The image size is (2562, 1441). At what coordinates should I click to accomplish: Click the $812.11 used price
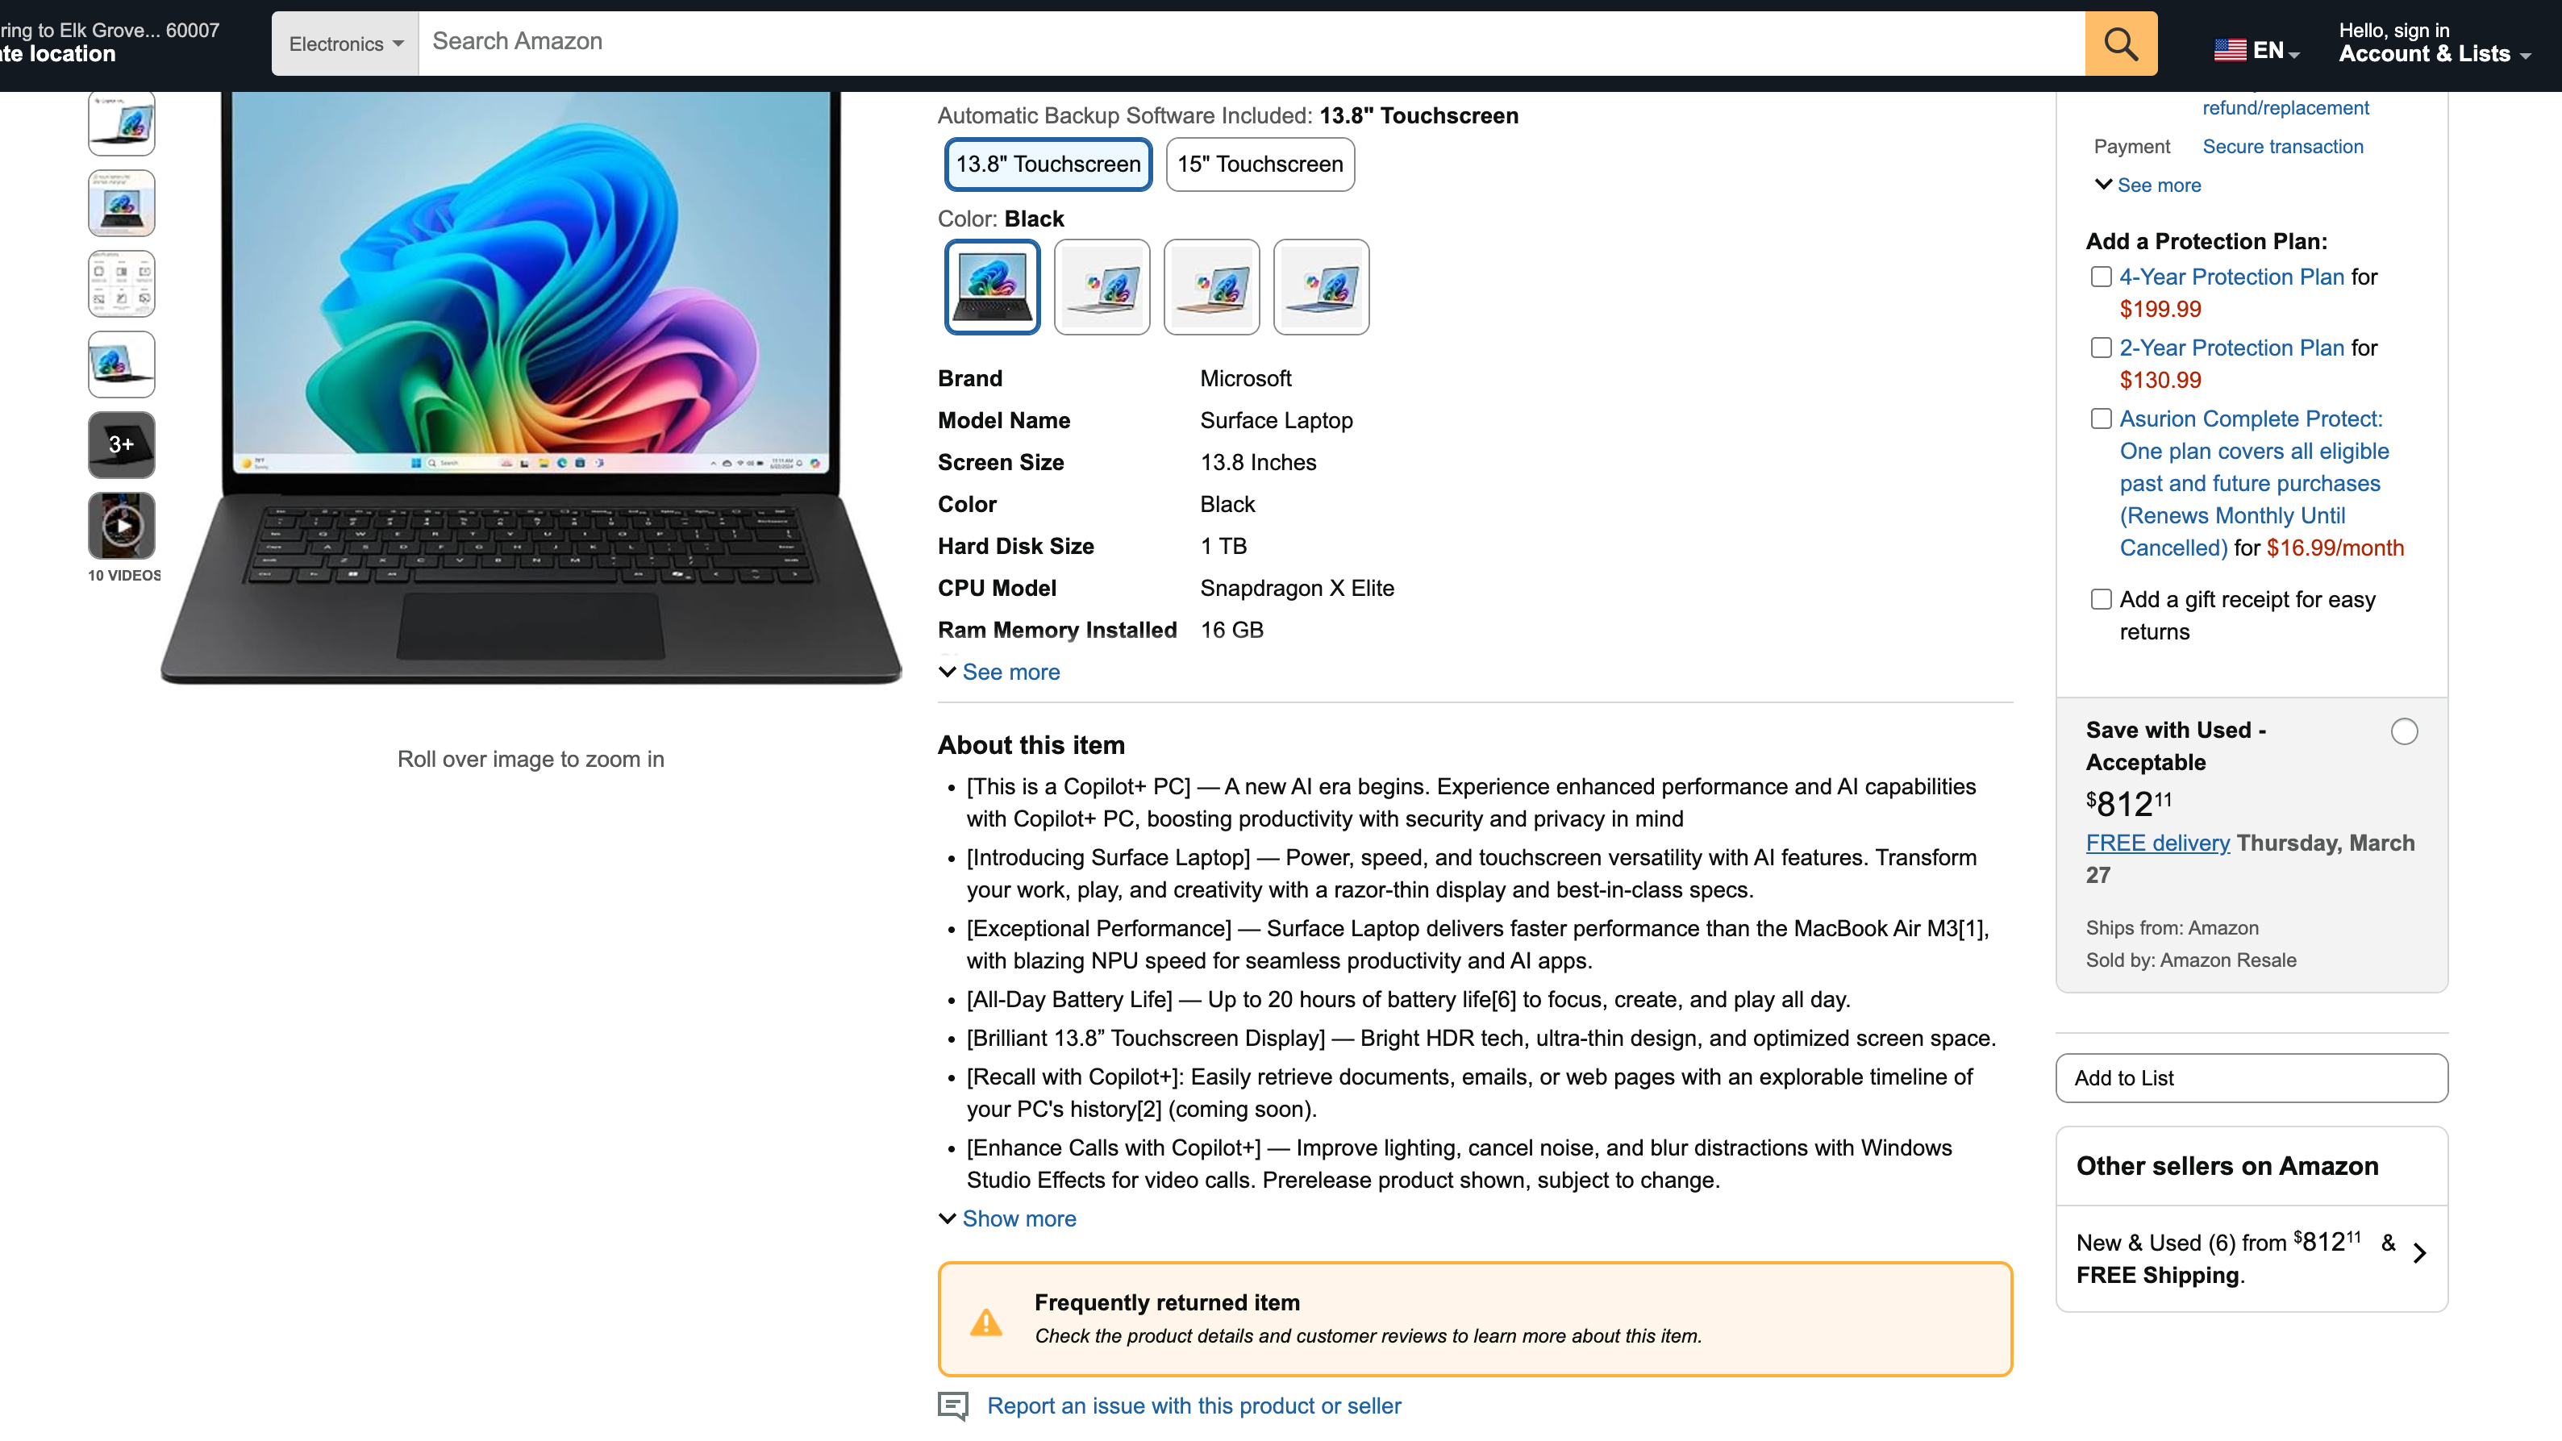pos(2128,802)
